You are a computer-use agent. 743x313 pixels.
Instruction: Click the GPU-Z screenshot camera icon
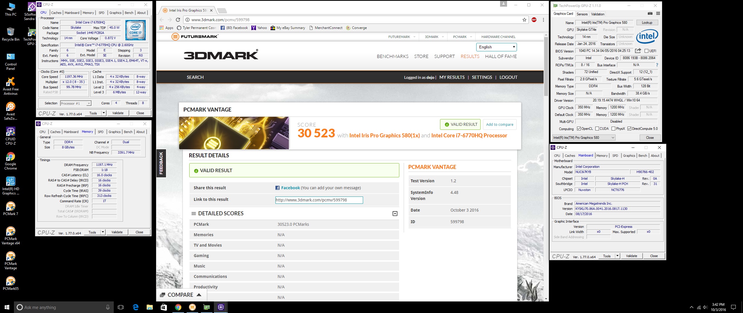pos(650,13)
